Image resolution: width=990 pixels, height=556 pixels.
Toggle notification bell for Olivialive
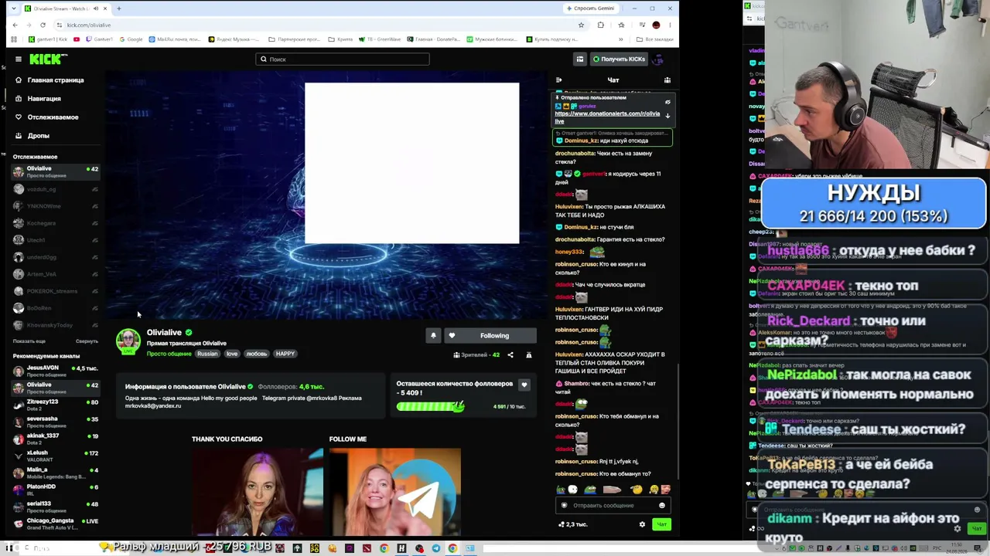pos(433,335)
